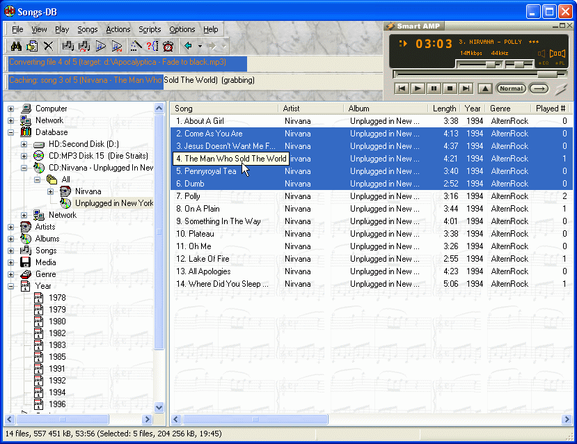Sort by the Artist column header
577x444 pixels.
pos(311,109)
